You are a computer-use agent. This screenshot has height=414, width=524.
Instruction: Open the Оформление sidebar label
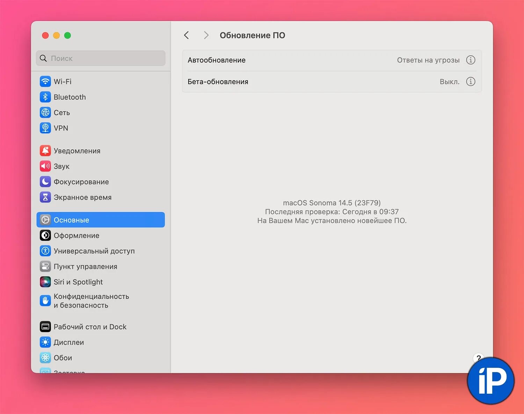(77, 235)
